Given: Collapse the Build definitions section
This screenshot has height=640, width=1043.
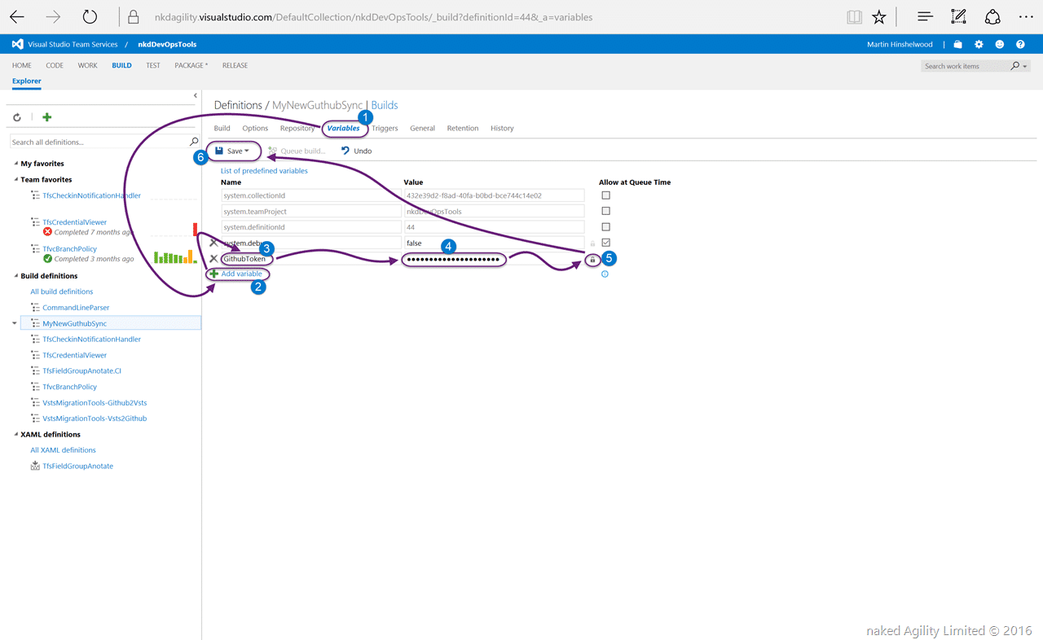Looking at the screenshot, I should click(16, 276).
